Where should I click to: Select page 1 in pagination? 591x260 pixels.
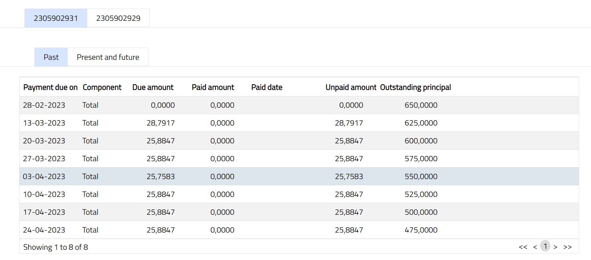(545, 246)
